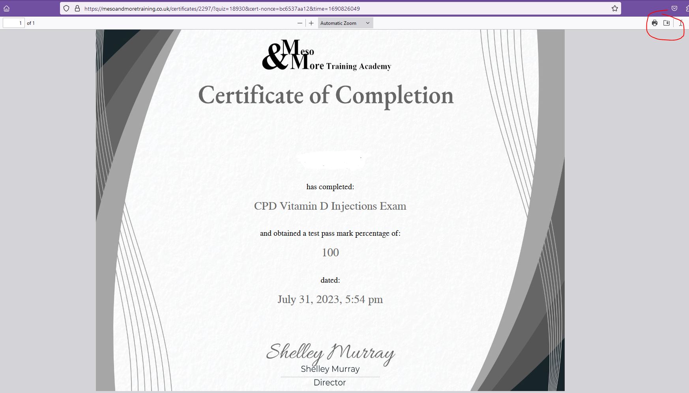Image resolution: width=689 pixels, height=393 pixels.
Task: Open the extensions puzzle piece icon
Action: click(x=687, y=8)
